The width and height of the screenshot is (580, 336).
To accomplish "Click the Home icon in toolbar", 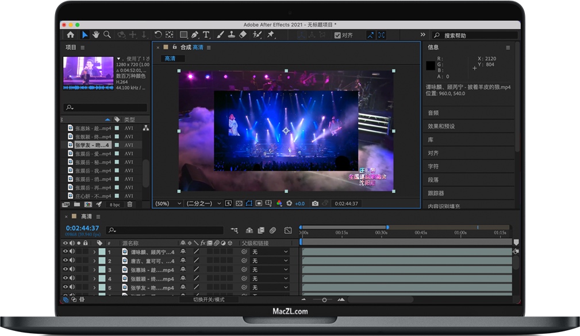I will click(70, 35).
